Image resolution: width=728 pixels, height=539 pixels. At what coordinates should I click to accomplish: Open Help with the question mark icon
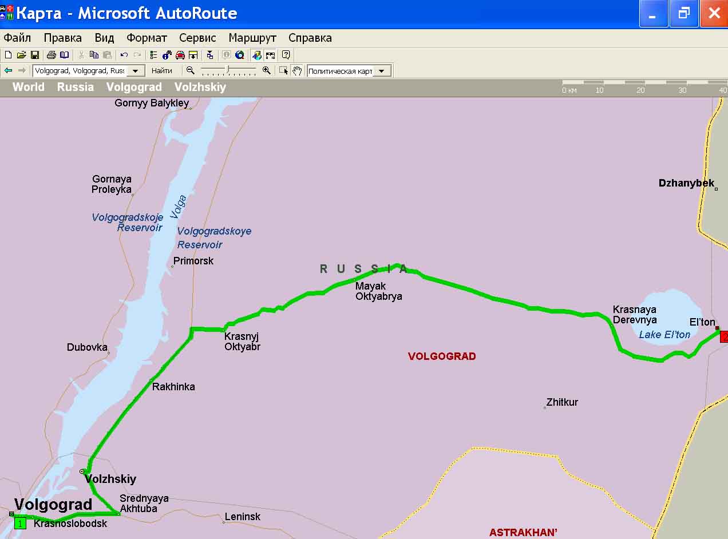[286, 55]
